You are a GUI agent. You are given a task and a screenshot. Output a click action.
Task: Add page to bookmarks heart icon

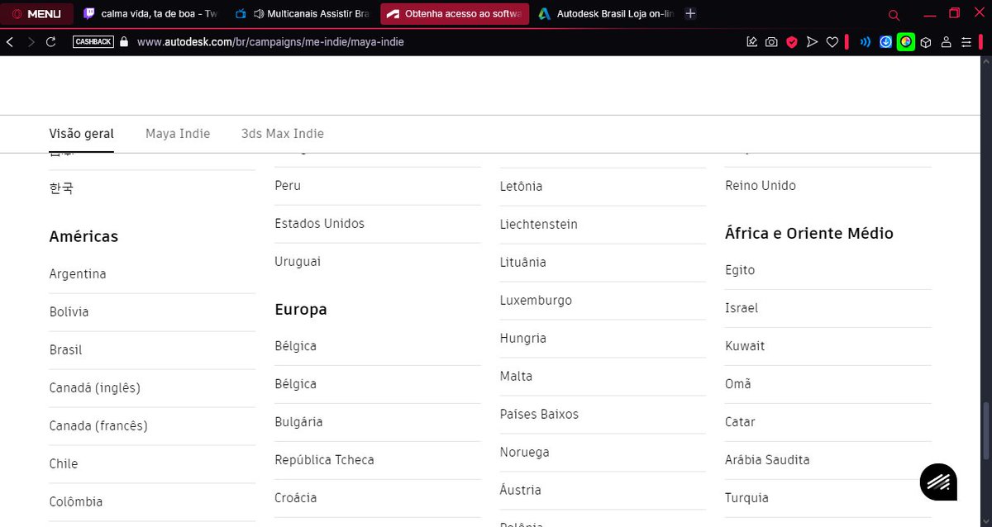pyautogui.click(x=832, y=42)
